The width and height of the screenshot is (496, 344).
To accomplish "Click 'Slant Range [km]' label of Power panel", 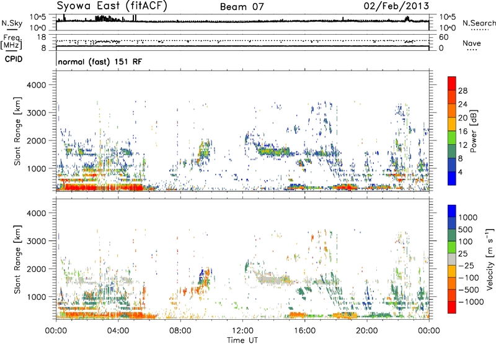I will (17, 131).
